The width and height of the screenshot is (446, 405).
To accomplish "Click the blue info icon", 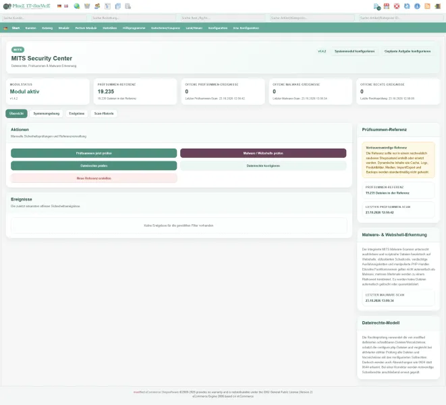I will pyautogui.click(x=417, y=6).
